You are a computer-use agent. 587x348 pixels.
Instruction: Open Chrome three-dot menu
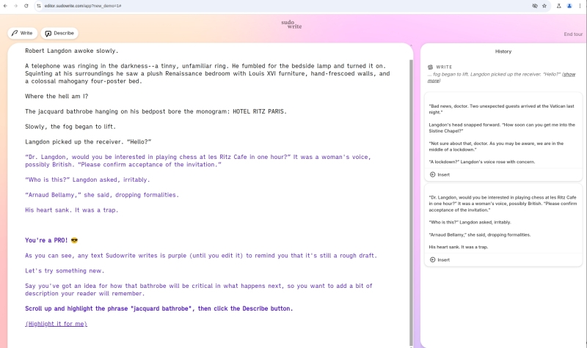(580, 5)
